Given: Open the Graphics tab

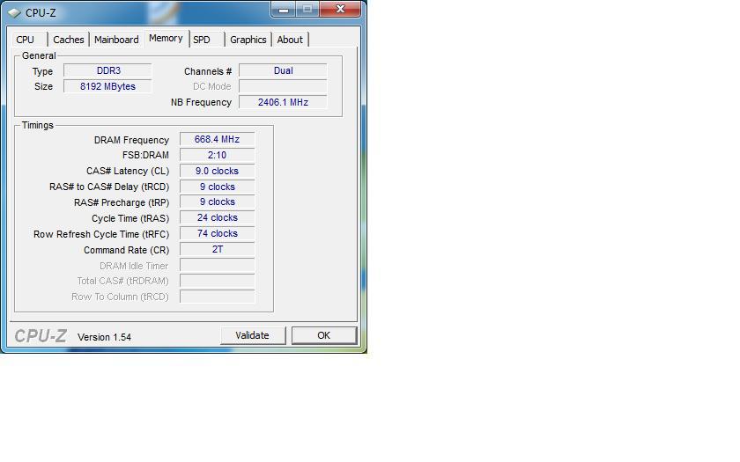Looking at the screenshot, I should [248, 40].
